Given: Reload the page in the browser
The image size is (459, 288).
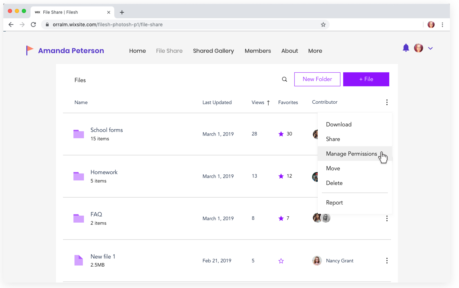Looking at the screenshot, I should [x=33, y=25].
